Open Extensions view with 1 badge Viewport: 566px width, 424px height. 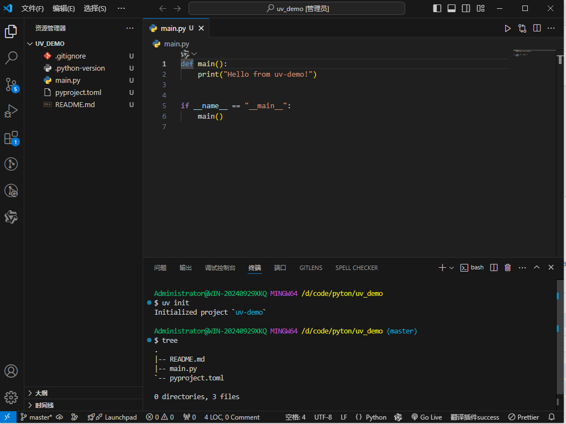(11, 137)
